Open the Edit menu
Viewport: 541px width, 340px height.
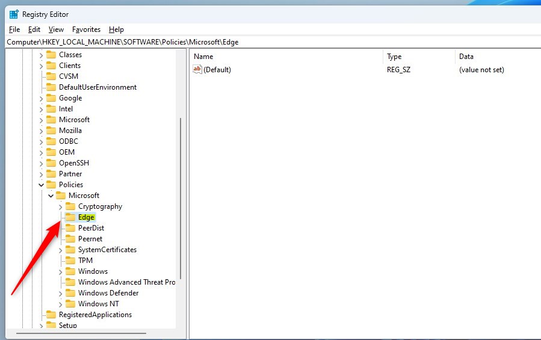34,29
